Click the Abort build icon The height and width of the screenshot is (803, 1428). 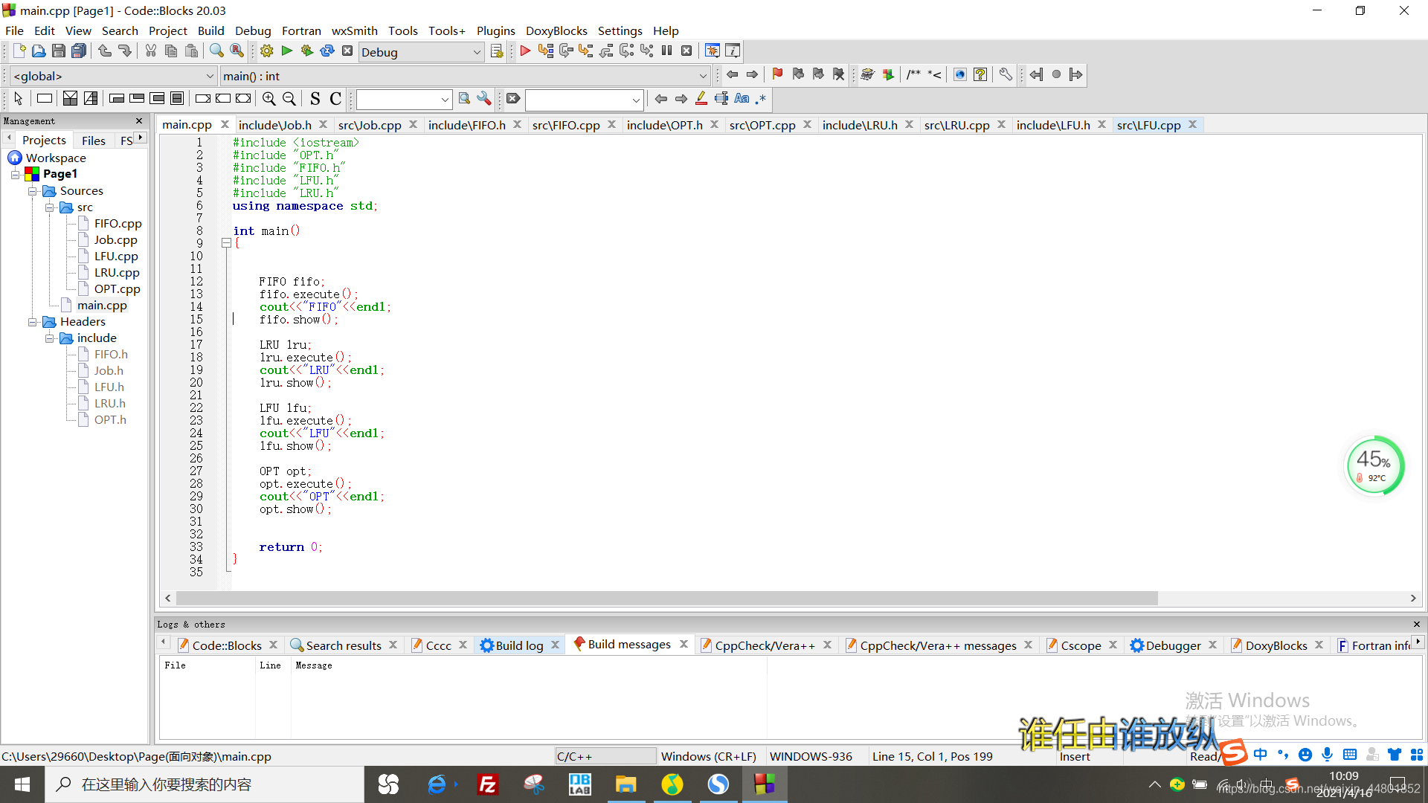tap(347, 51)
